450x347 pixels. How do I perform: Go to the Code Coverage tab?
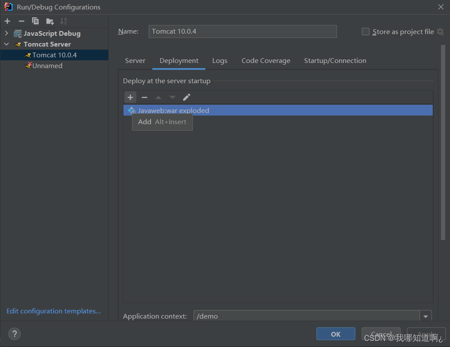click(266, 61)
